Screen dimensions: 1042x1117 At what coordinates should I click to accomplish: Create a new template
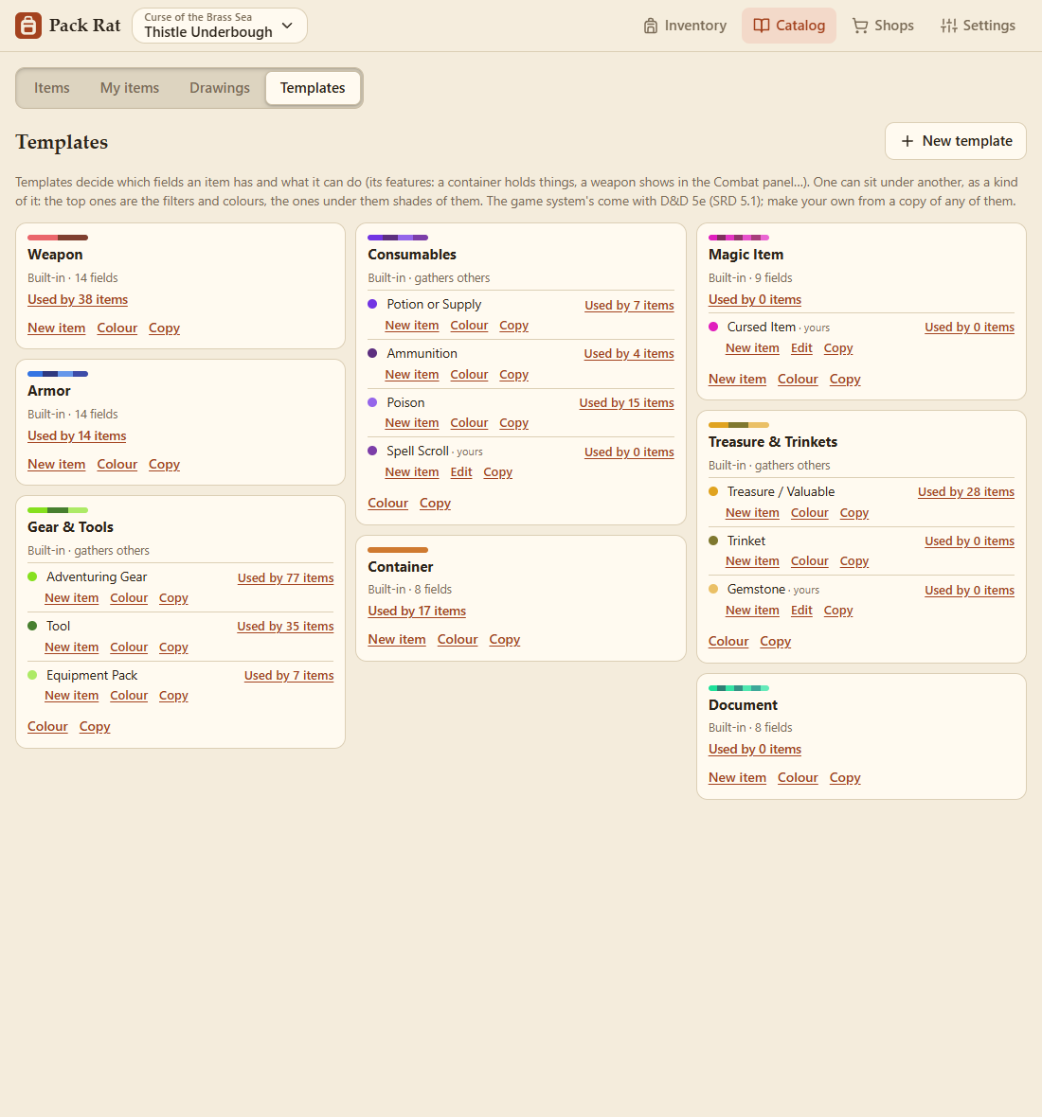tap(956, 141)
